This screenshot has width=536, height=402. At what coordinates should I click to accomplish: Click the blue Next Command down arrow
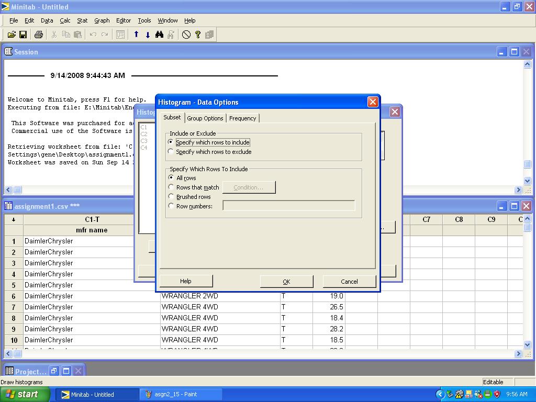point(148,35)
